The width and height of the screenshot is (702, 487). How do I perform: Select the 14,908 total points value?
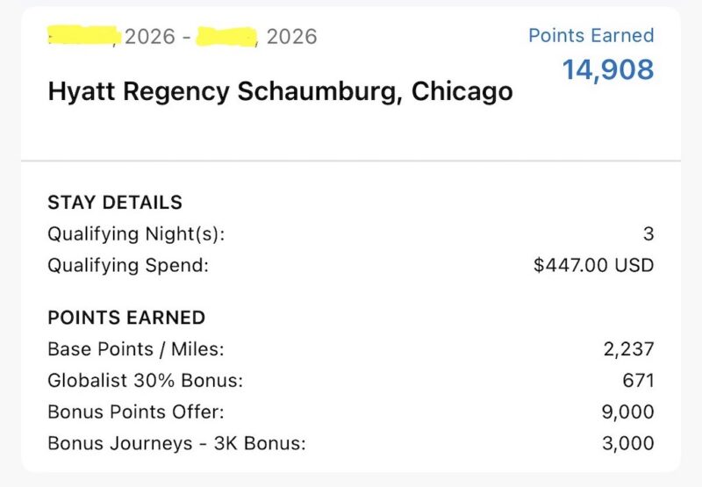(x=607, y=69)
